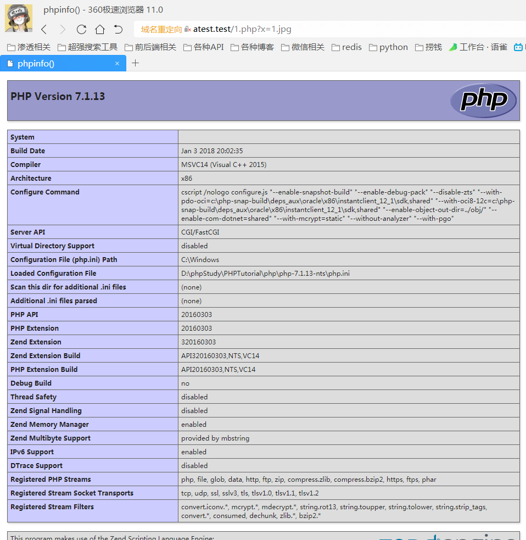Click the System row label
Screen dimensions: 526x540
pos(23,137)
